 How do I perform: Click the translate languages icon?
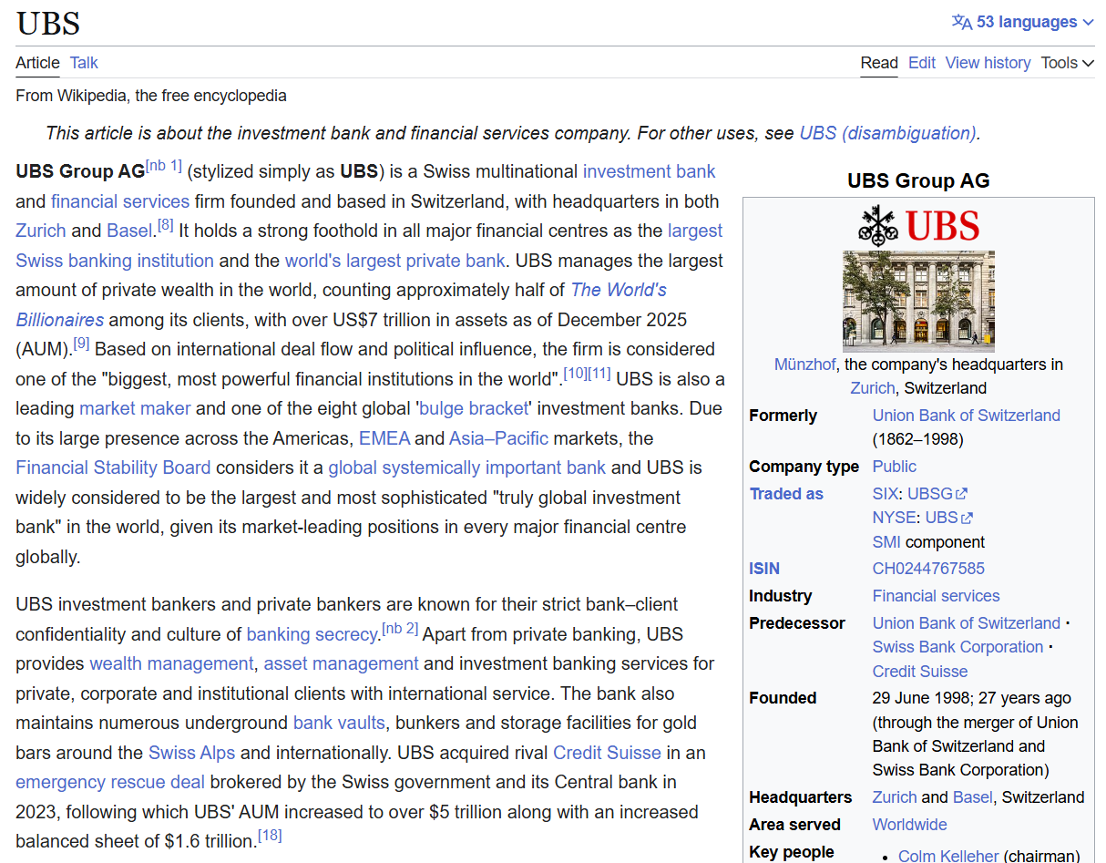961,22
